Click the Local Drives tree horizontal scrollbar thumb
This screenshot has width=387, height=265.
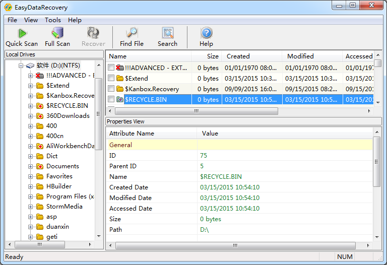[x=40, y=244]
